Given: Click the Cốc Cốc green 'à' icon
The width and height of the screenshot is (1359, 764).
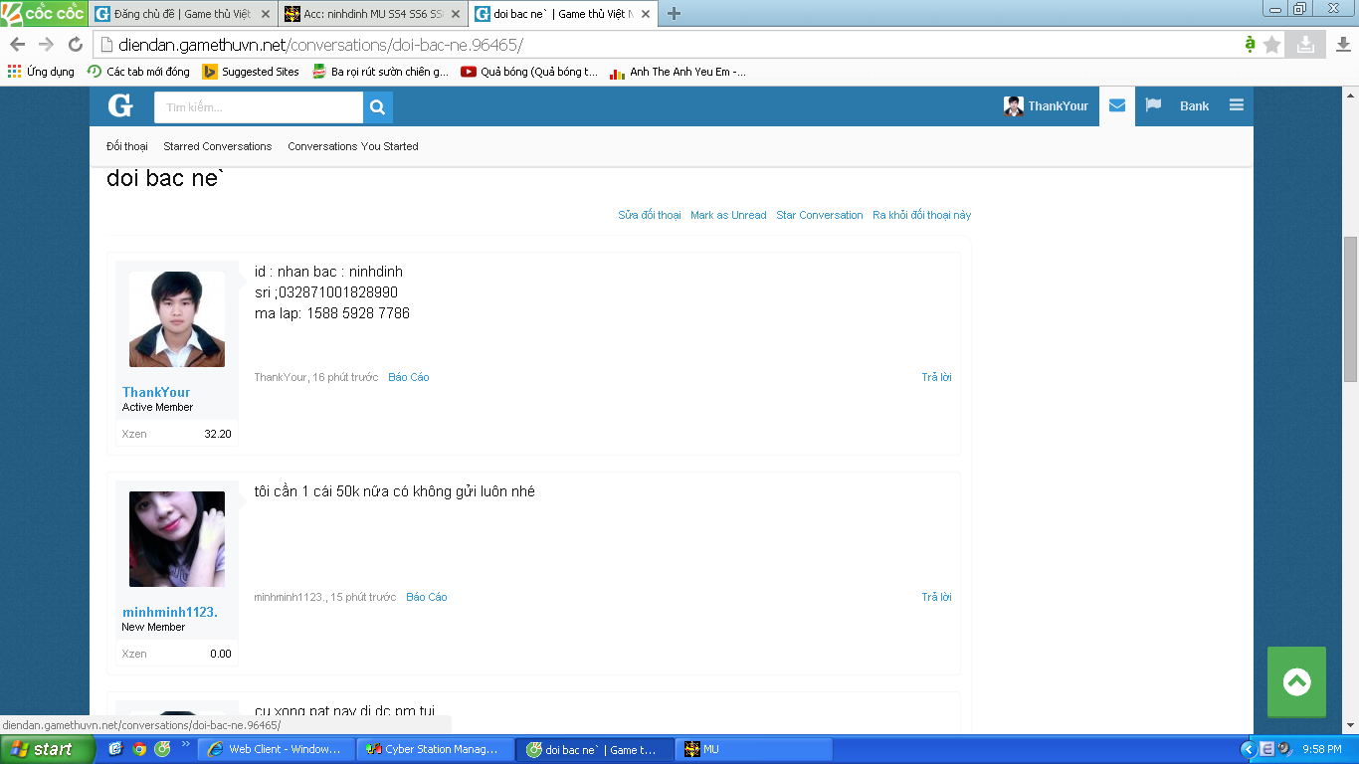Looking at the screenshot, I should click(1250, 45).
